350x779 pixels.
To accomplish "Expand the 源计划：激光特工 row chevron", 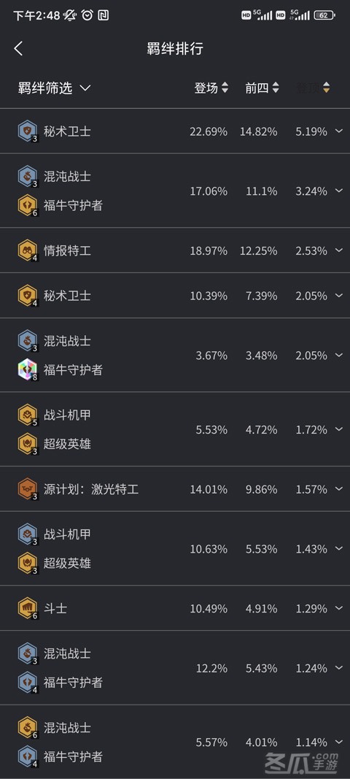I will tap(339, 488).
